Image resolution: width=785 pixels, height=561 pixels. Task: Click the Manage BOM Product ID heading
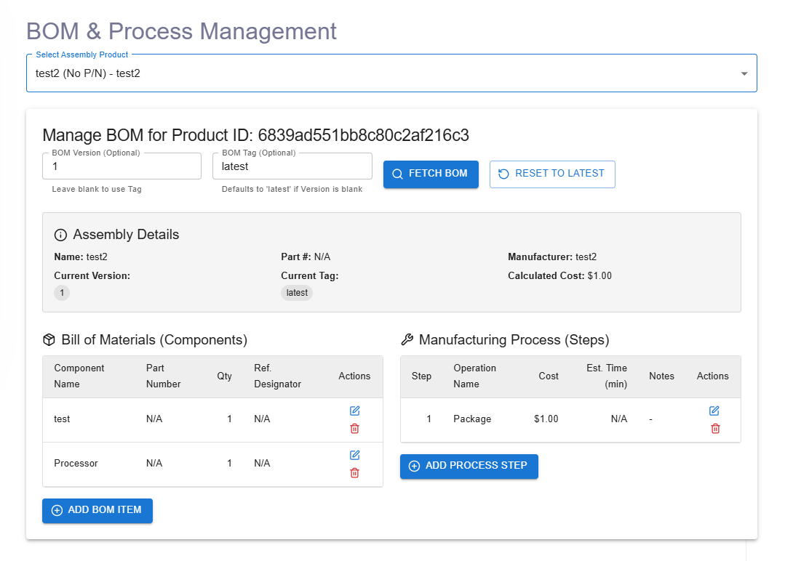[256, 135]
